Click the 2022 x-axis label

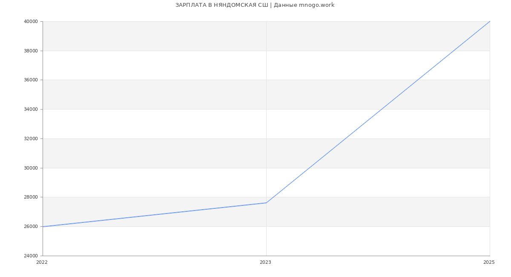[42, 263]
